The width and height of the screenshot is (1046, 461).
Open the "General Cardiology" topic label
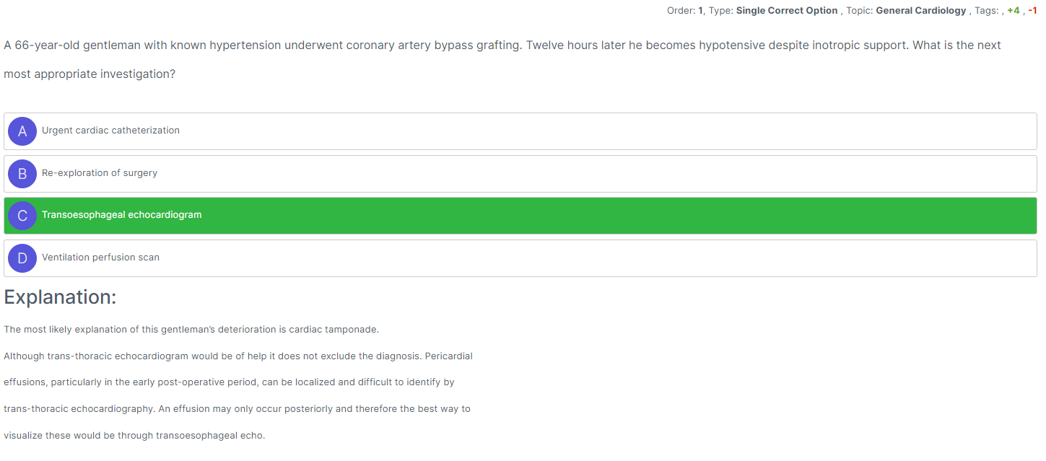pyautogui.click(x=920, y=11)
